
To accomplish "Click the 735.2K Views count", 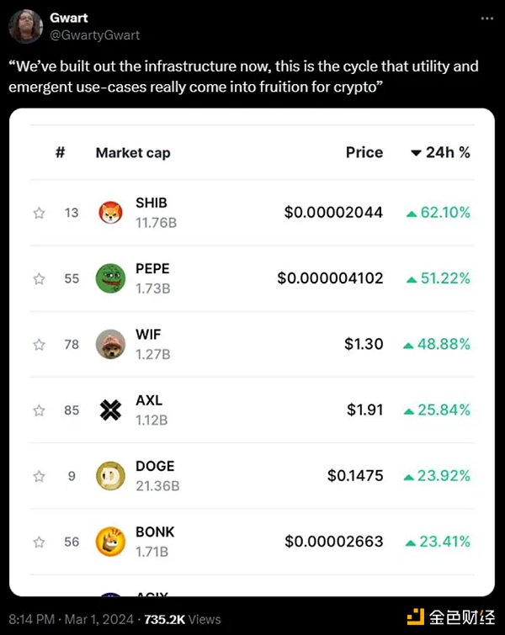I will (x=183, y=620).
